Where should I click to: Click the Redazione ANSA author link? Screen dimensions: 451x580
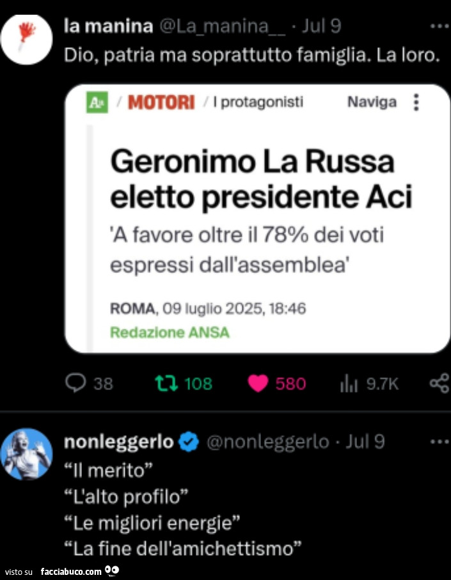pos(170,333)
